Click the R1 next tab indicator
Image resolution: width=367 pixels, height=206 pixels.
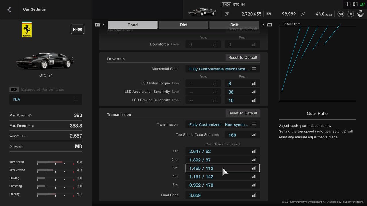click(269, 25)
